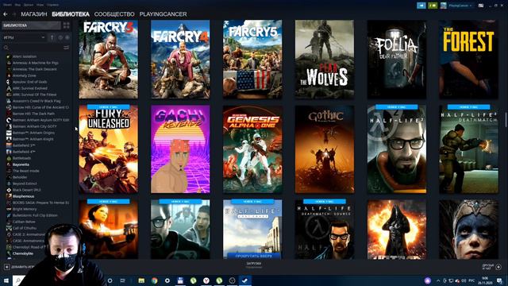Select Amnesia: The Dark Descent
The image size is (508, 286).
[34, 69]
